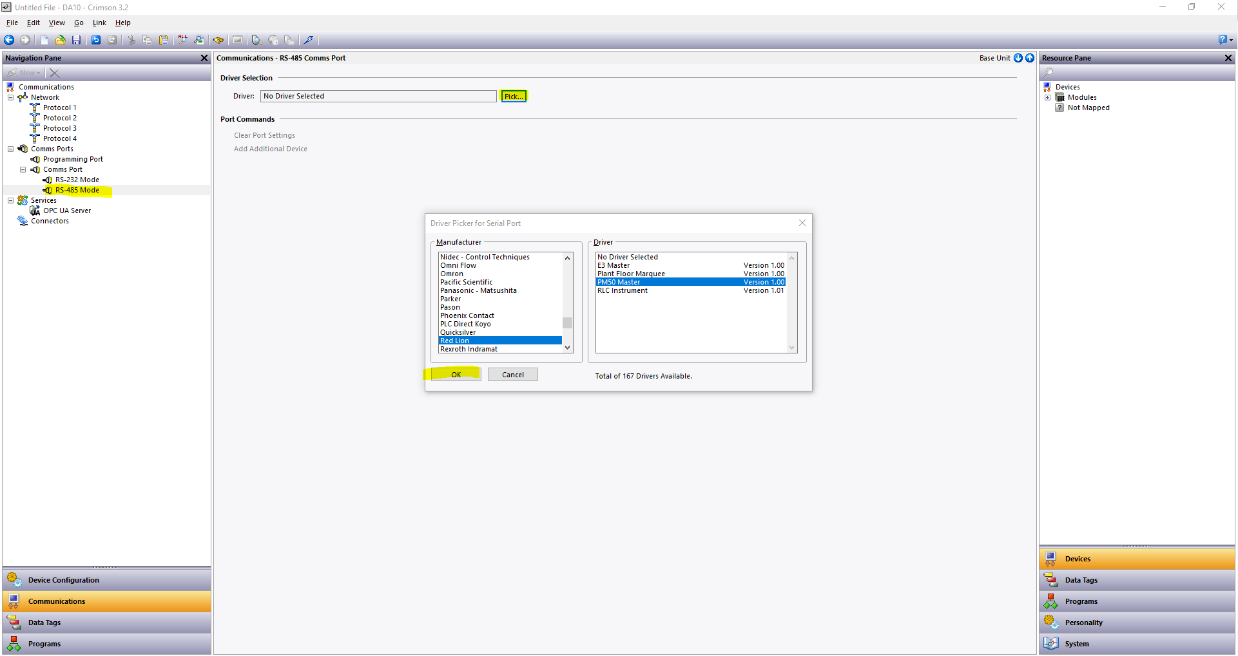Click the delete X icon in Navigation Pane toolbar
The height and width of the screenshot is (656, 1238).
click(54, 73)
